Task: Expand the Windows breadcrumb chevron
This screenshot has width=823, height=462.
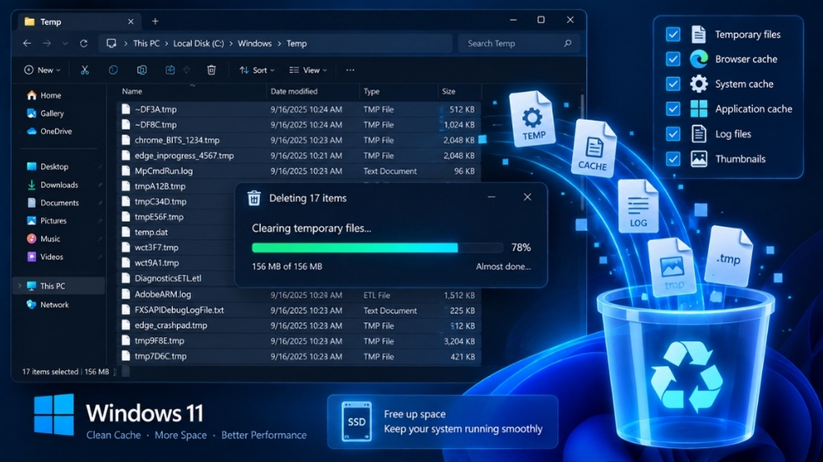Action: click(279, 44)
